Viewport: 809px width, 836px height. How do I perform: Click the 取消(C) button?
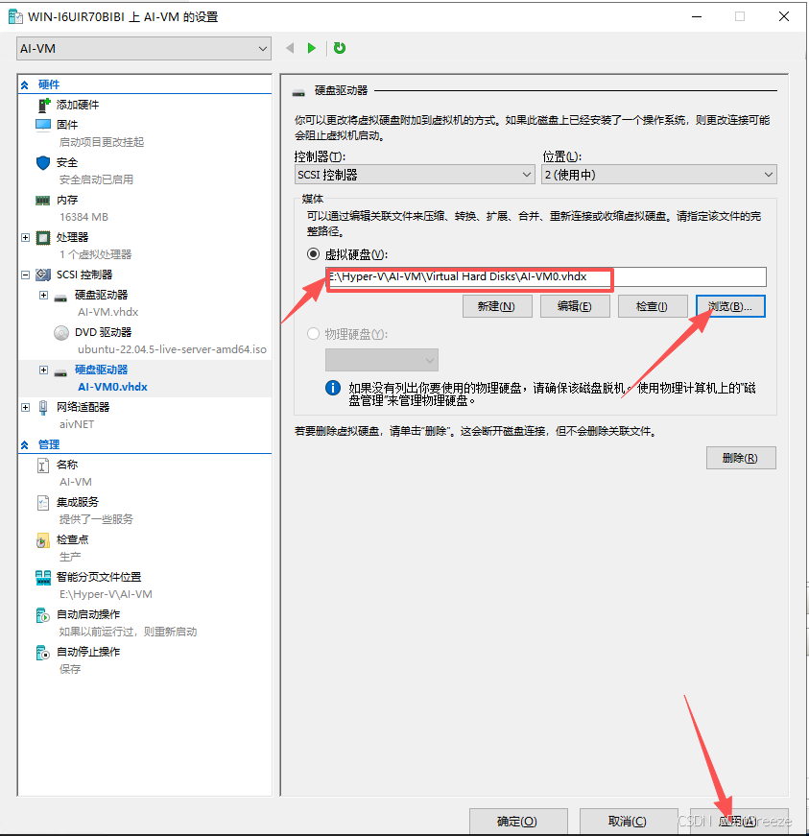tap(629, 821)
